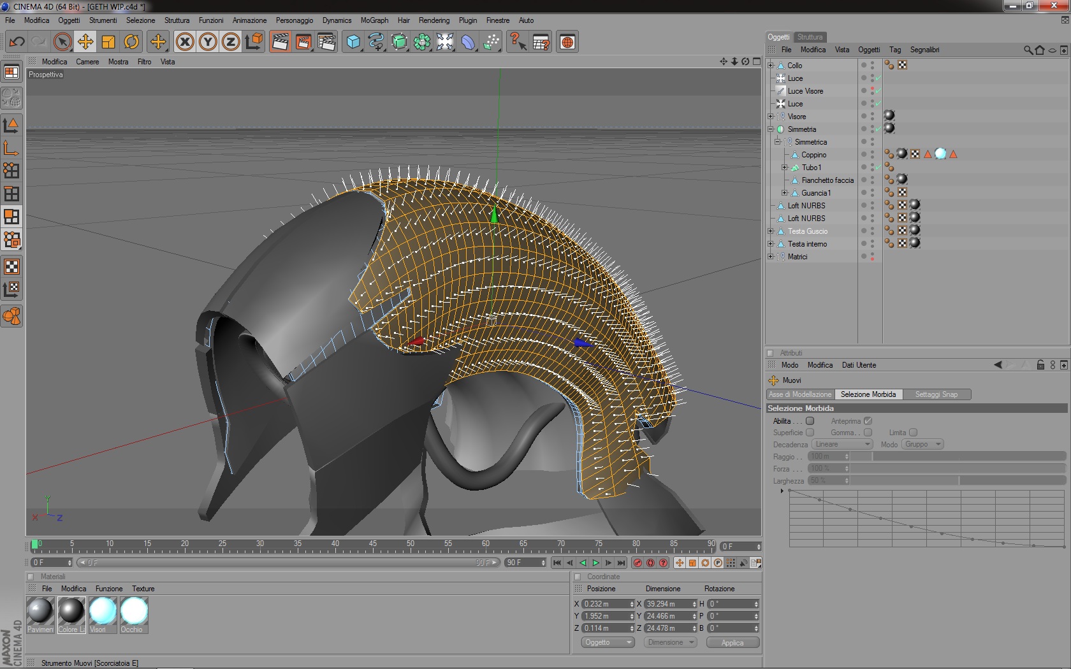Click the Applica button
Viewport: 1071px width, 669px height.
pyautogui.click(x=732, y=642)
